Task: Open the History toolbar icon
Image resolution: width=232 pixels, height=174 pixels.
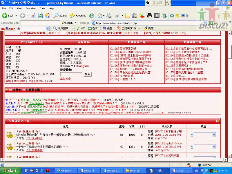Action: [92, 16]
